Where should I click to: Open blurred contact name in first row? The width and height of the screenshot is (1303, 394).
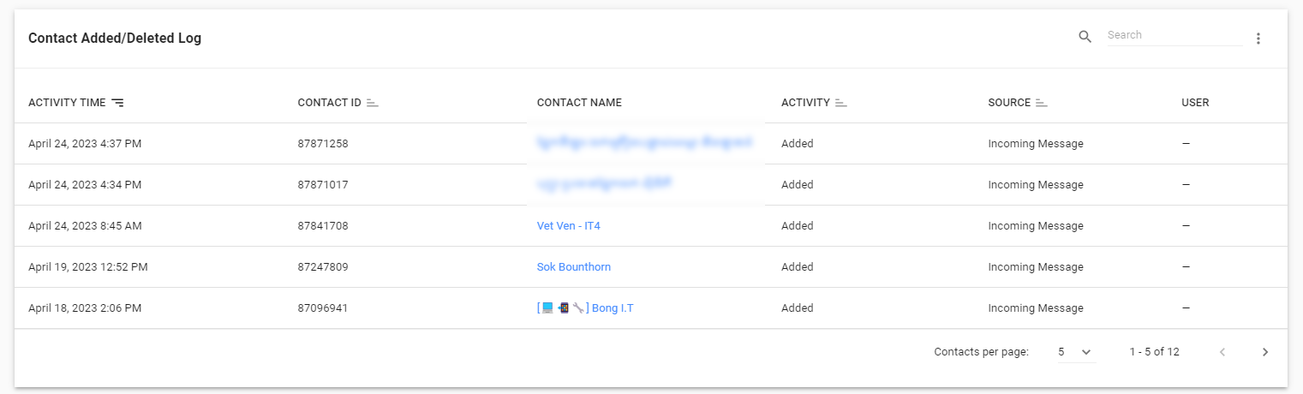(x=644, y=142)
